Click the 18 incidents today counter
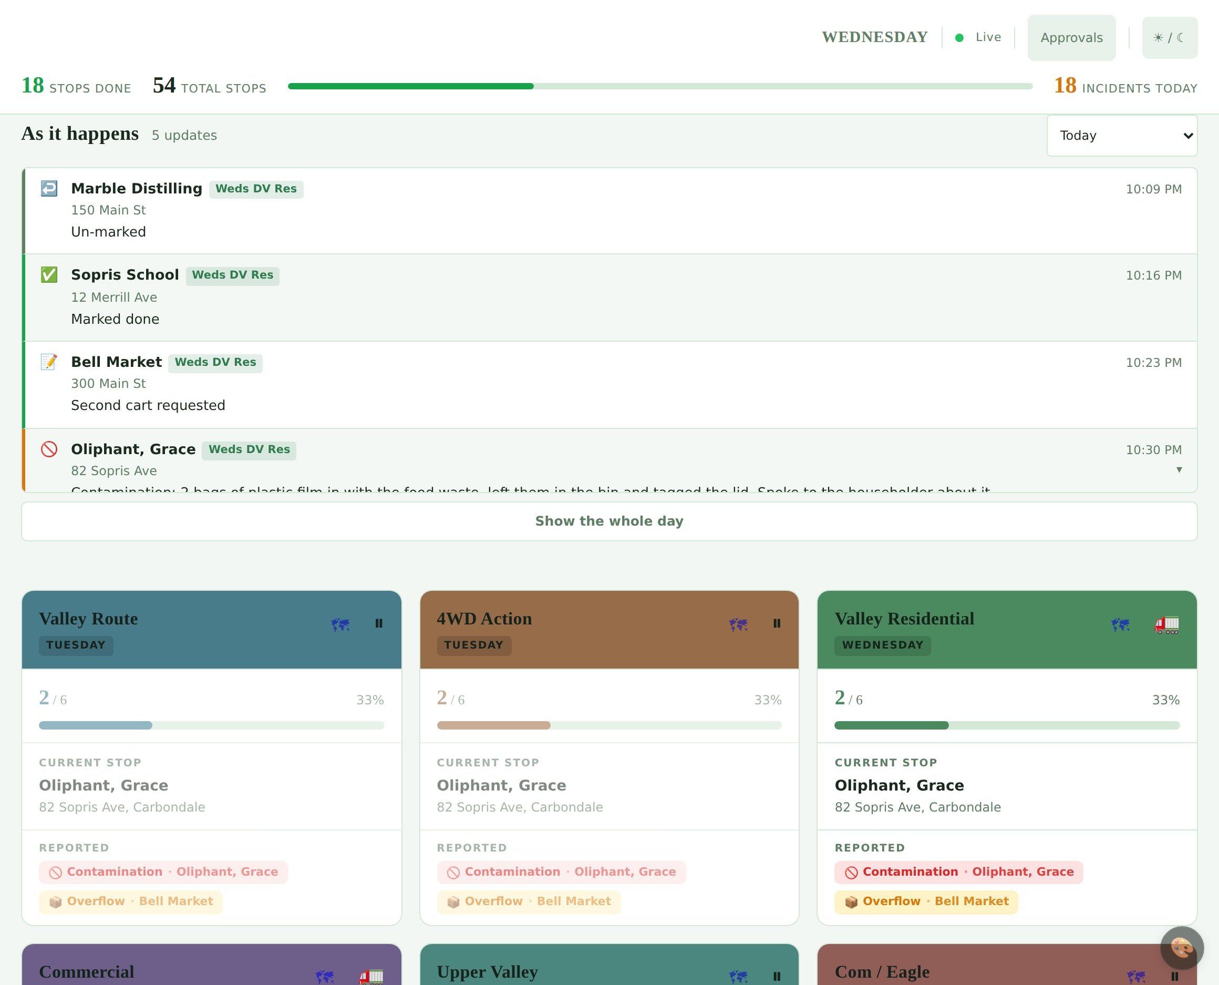The image size is (1219, 985). (x=1126, y=86)
